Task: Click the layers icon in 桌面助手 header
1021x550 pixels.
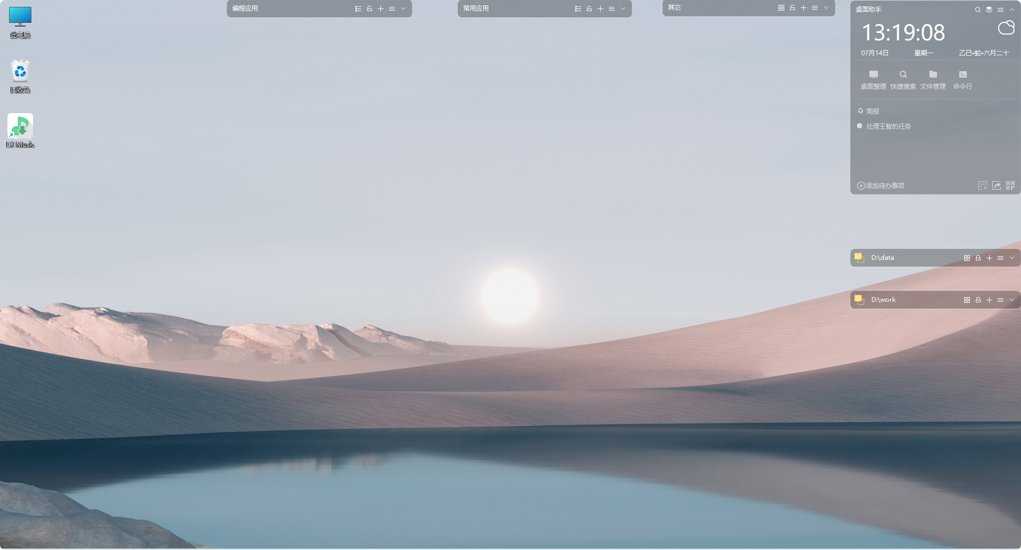Action: (989, 10)
